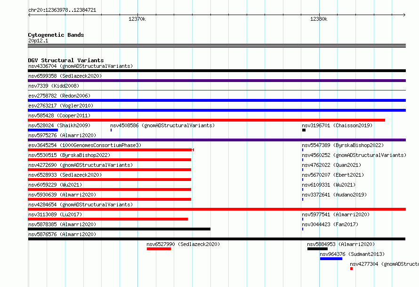Select the red bar under nsv4272690
Screen dimensions: 419x287
(x=110, y=170)
